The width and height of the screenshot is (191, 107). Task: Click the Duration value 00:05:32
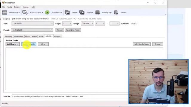click(134, 24)
